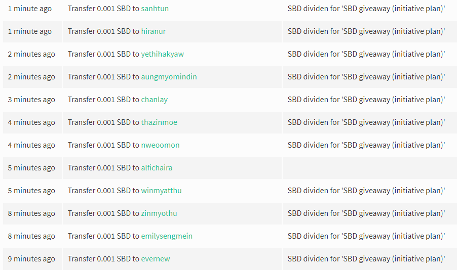Open winmyatthu's account link

(x=161, y=191)
